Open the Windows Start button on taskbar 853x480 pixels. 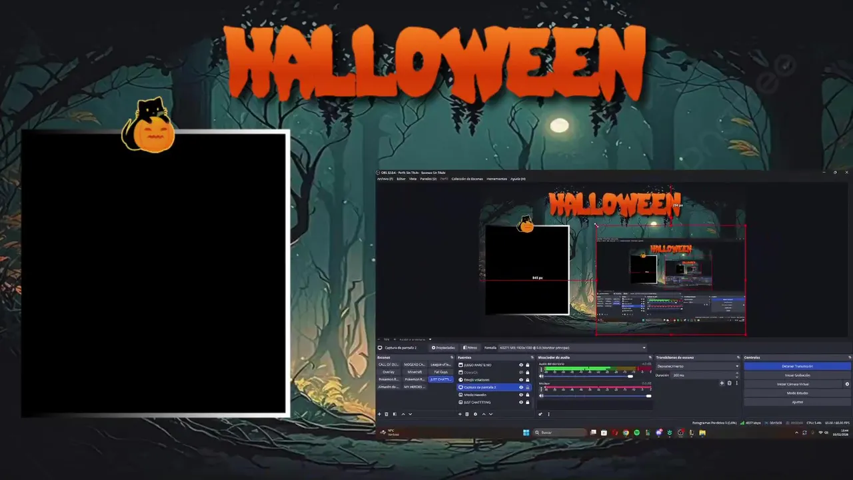tap(526, 433)
